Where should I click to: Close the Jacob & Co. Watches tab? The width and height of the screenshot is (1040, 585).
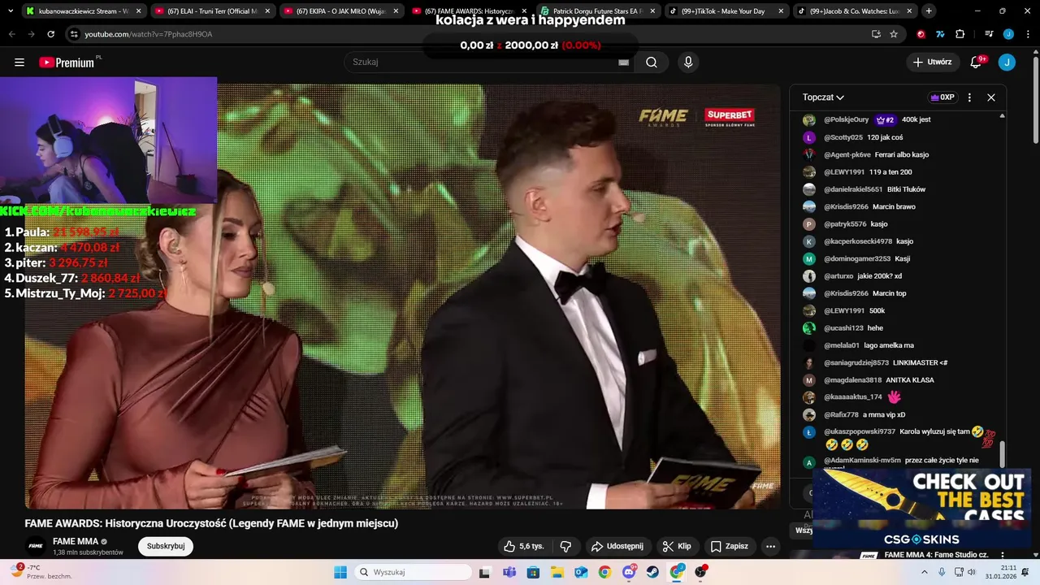click(x=909, y=11)
